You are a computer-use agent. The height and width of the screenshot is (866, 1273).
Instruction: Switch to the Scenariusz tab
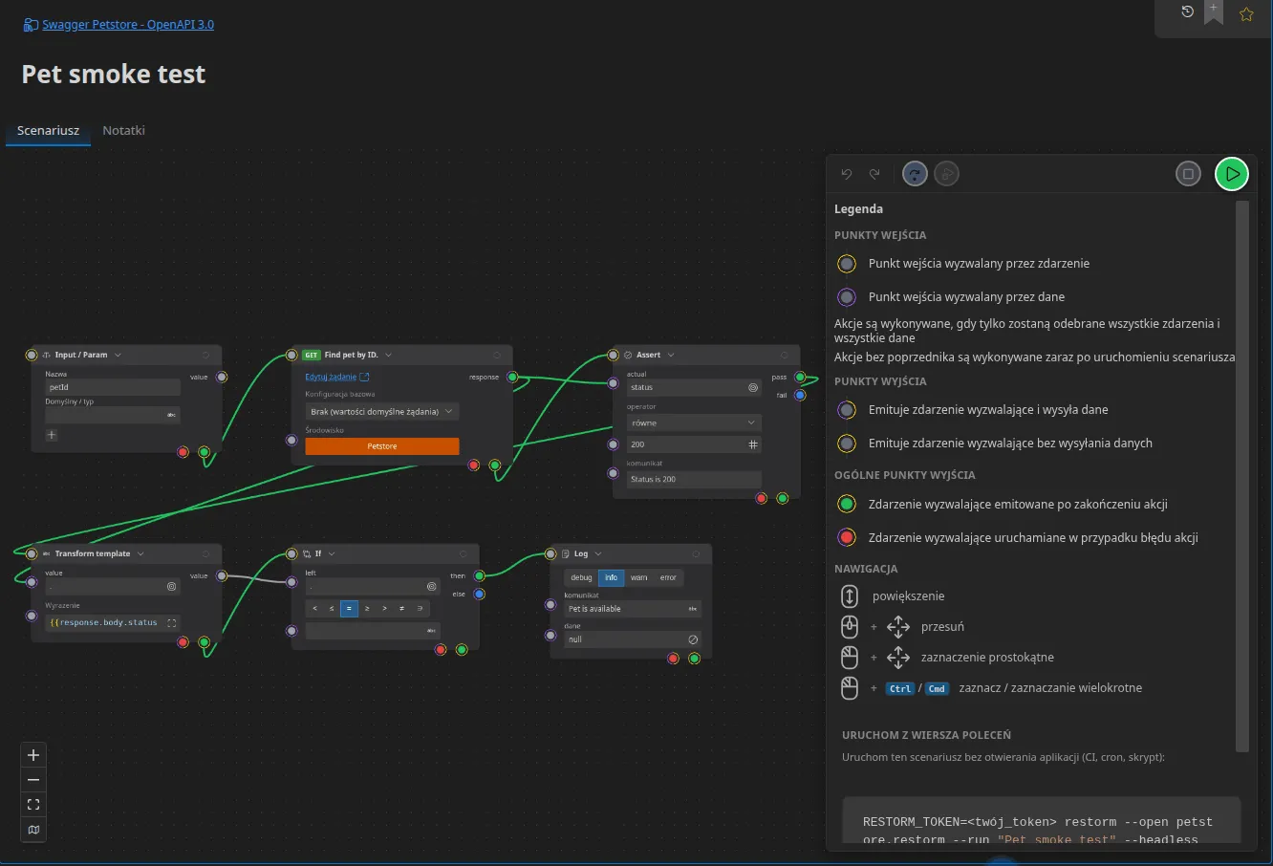pos(48,130)
